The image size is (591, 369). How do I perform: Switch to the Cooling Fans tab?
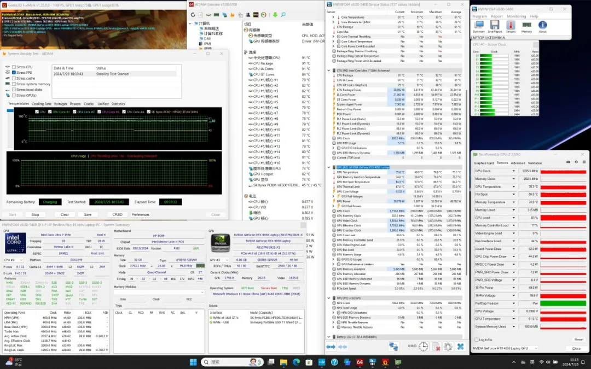pos(41,104)
